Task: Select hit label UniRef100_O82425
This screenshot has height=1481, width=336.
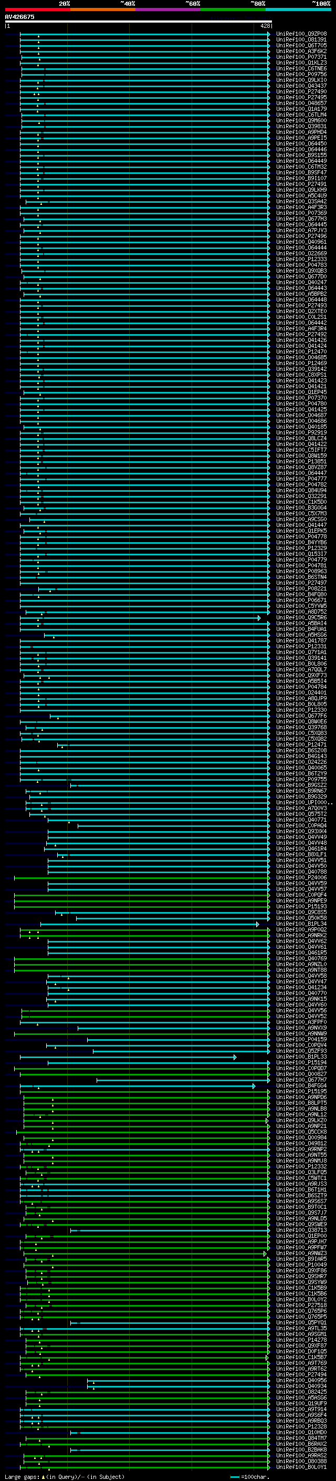Action: pyautogui.click(x=301, y=1391)
